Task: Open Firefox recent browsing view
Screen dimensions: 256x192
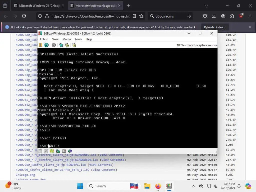Action: coord(5,6)
